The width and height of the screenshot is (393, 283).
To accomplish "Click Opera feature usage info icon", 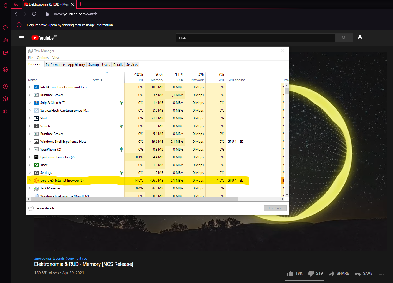I will 19,25.
